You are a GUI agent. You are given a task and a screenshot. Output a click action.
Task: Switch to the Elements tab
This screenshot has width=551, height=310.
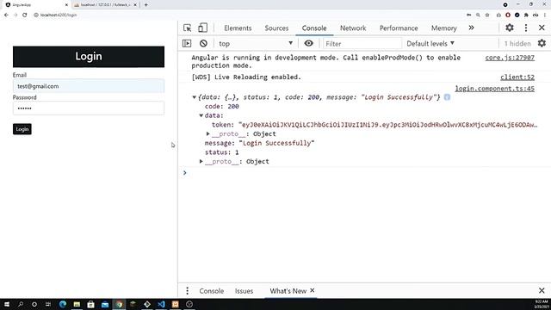point(238,28)
